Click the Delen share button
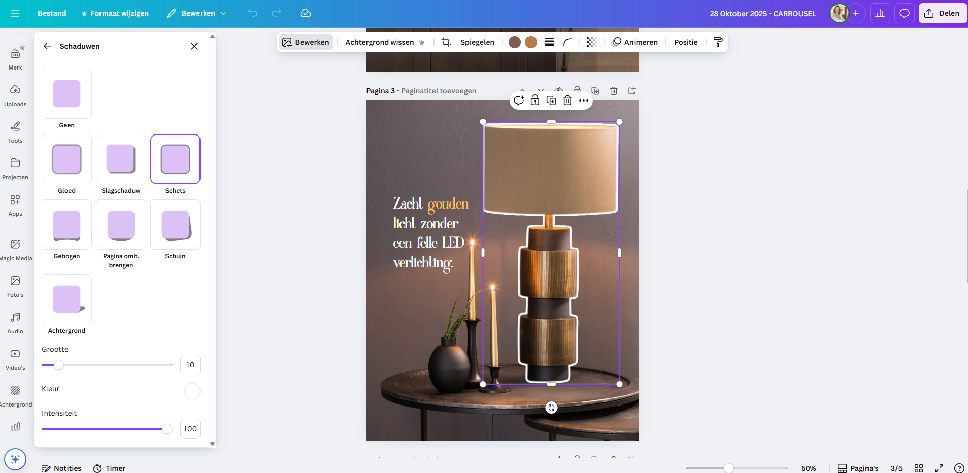The width and height of the screenshot is (968, 473). point(943,13)
